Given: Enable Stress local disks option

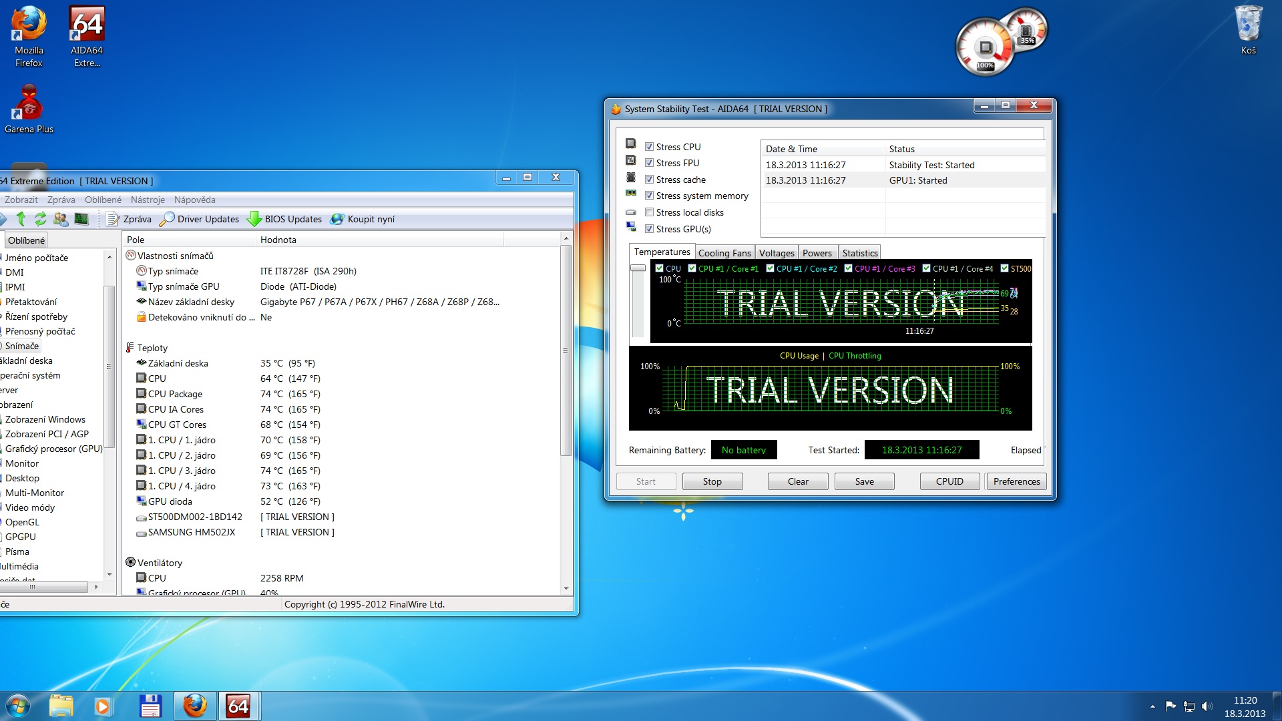Looking at the screenshot, I should click(x=649, y=212).
